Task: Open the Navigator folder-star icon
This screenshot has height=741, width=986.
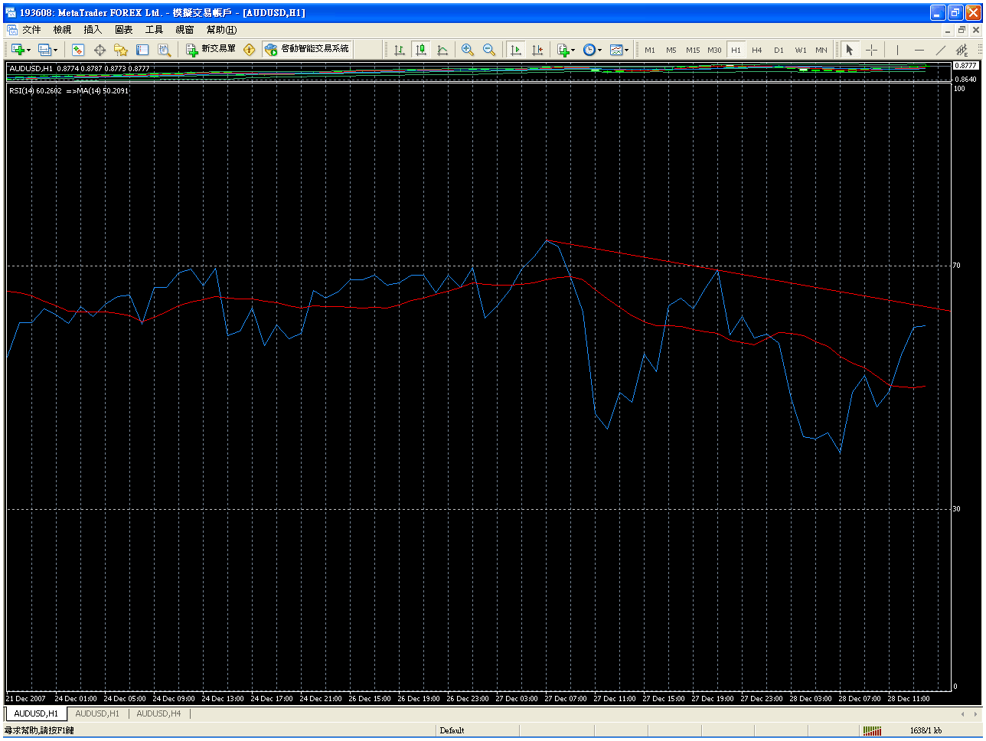Action: 121,50
